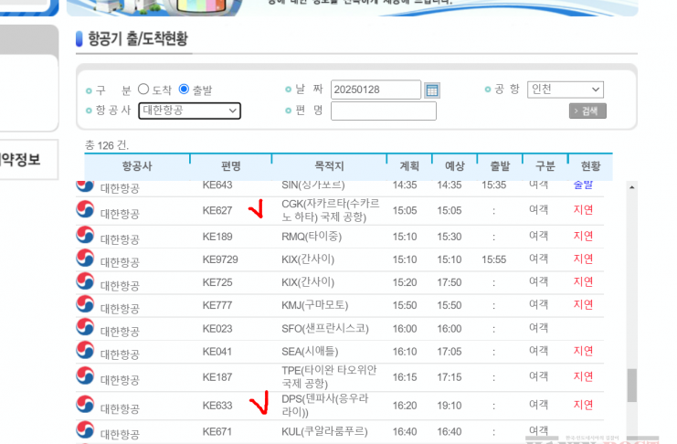Click the Korean Air logo in KE9729 row
This screenshot has width=677, height=444.
85,259
